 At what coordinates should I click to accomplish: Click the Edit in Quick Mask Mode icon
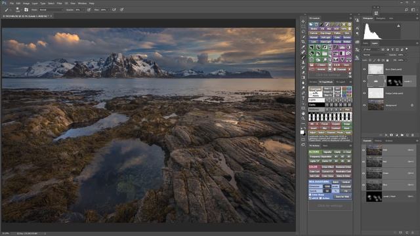coord(303,140)
